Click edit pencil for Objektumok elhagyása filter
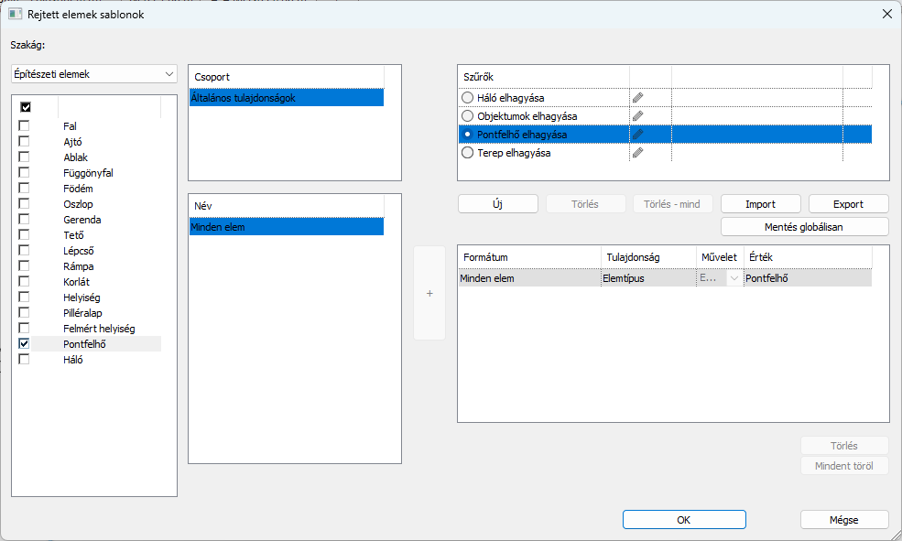 tap(637, 116)
